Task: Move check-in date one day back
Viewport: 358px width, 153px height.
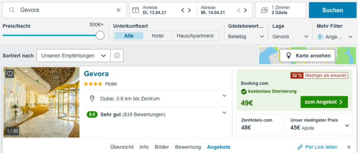Action: (x=183, y=10)
